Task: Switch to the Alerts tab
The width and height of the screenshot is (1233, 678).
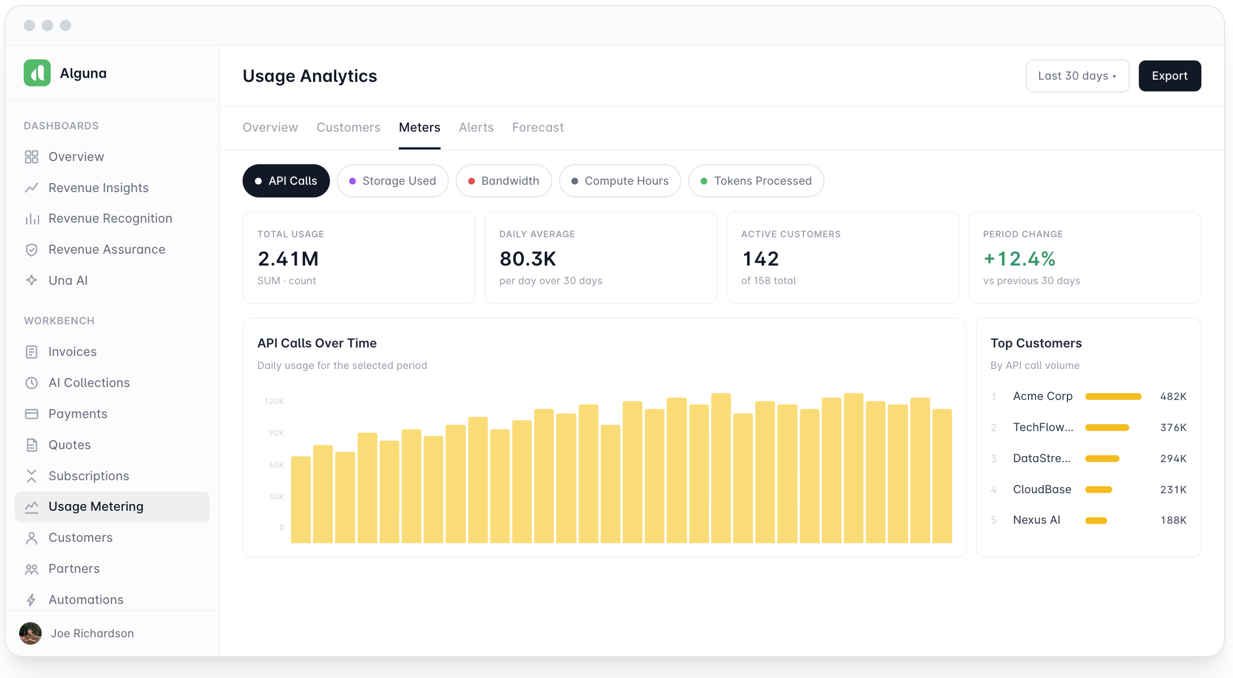Action: tap(476, 128)
